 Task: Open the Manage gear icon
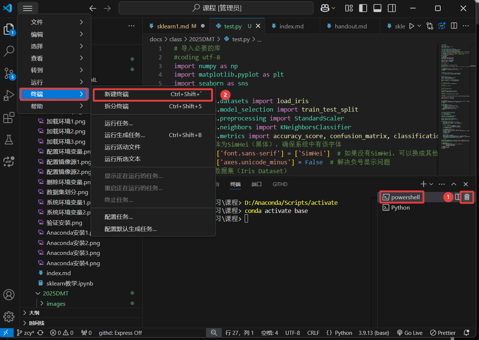pos(8,316)
